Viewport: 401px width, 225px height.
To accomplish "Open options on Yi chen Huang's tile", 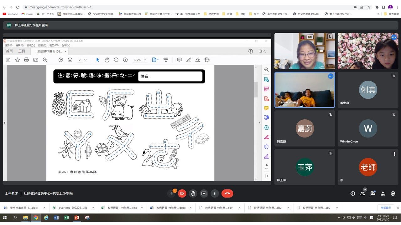I will click(331, 76).
